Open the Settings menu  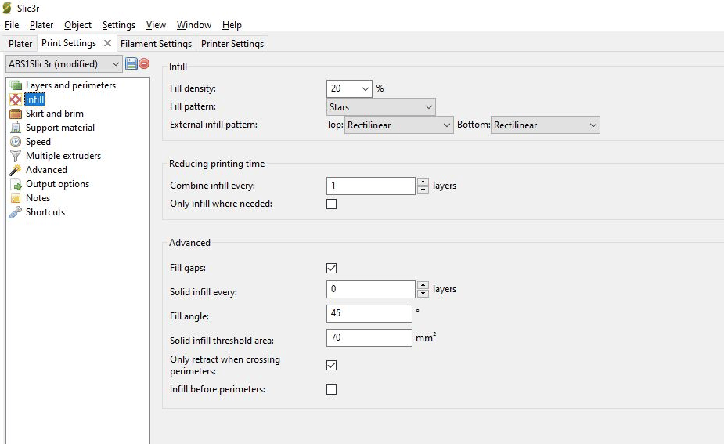pos(119,25)
